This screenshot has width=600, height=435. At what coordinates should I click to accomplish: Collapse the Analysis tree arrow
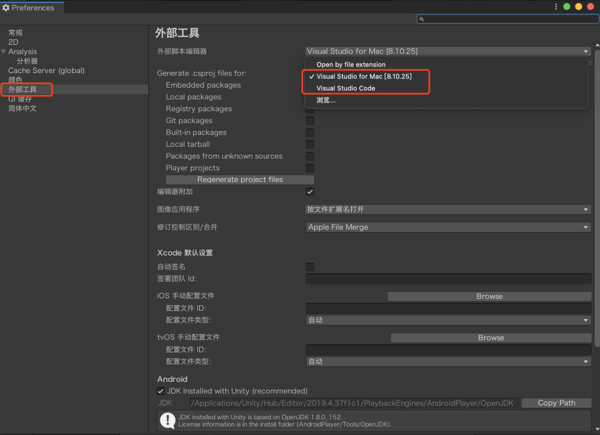point(4,51)
